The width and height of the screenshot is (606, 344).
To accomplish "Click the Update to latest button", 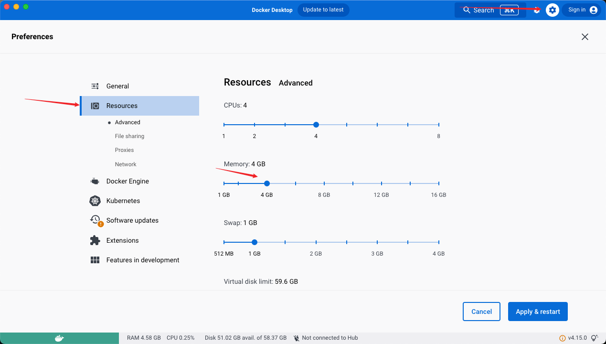I will (323, 10).
